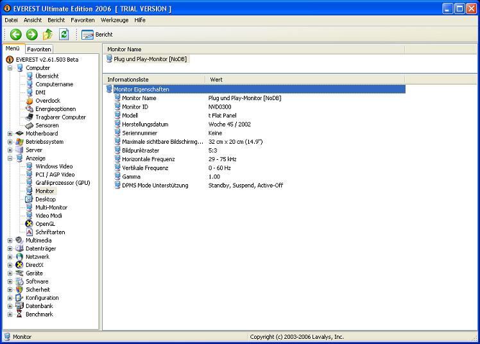
Task: Click the Wert column header
Action: tap(305, 80)
